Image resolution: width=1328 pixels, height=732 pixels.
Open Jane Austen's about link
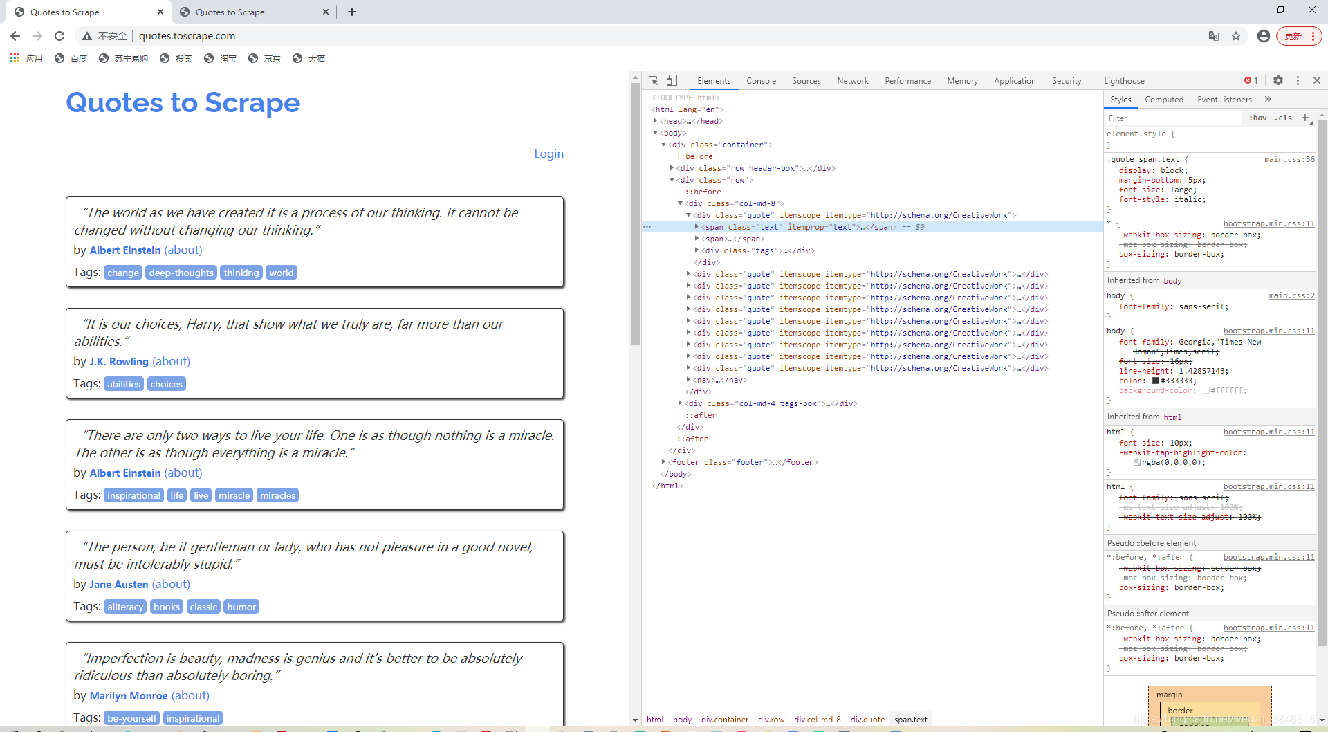[x=171, y=584]
